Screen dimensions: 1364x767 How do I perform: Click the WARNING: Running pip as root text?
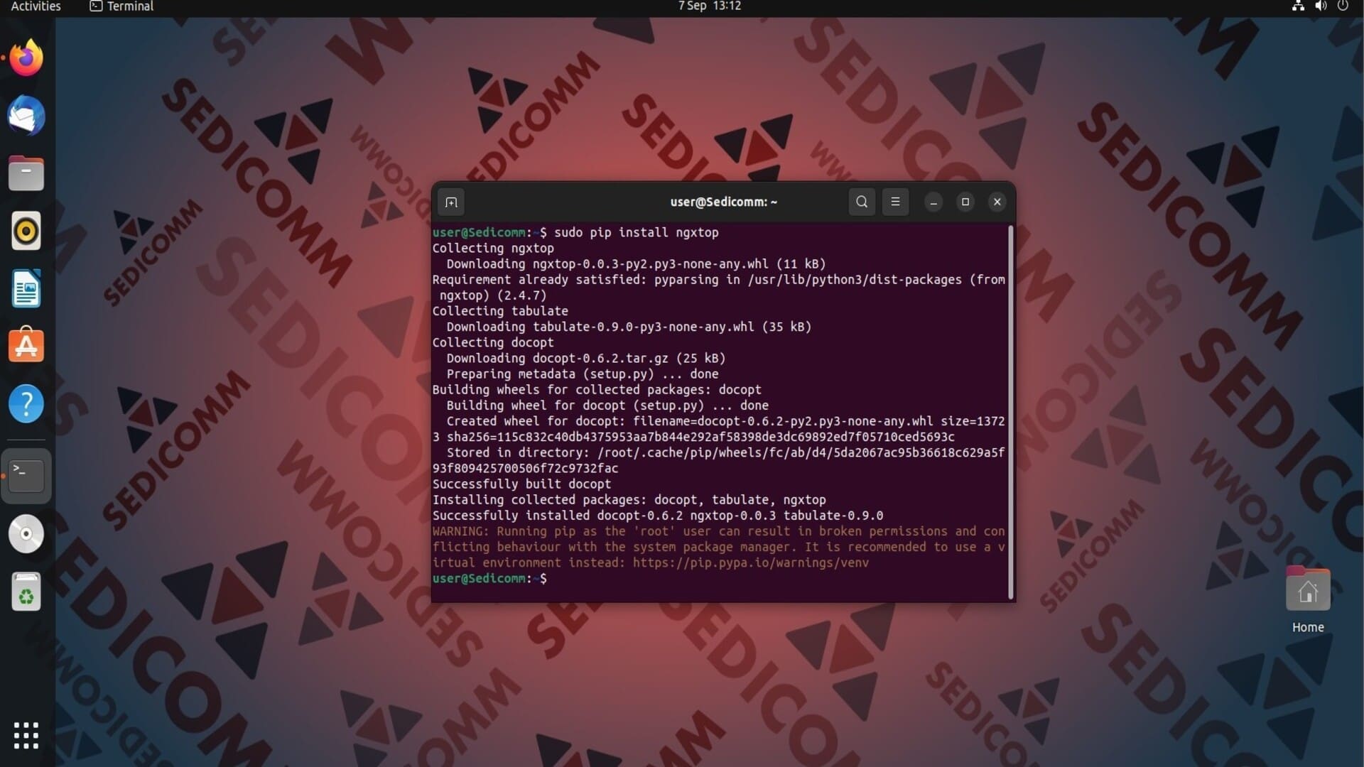(719, 547)
